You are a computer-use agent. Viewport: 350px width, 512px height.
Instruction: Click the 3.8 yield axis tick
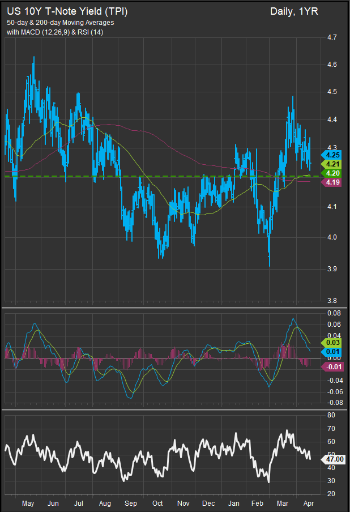(332, 301)
